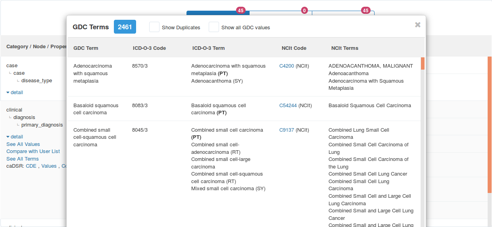
Task: Toggle the Show all GDC values checkbox
Action: [x=214, y=27]
